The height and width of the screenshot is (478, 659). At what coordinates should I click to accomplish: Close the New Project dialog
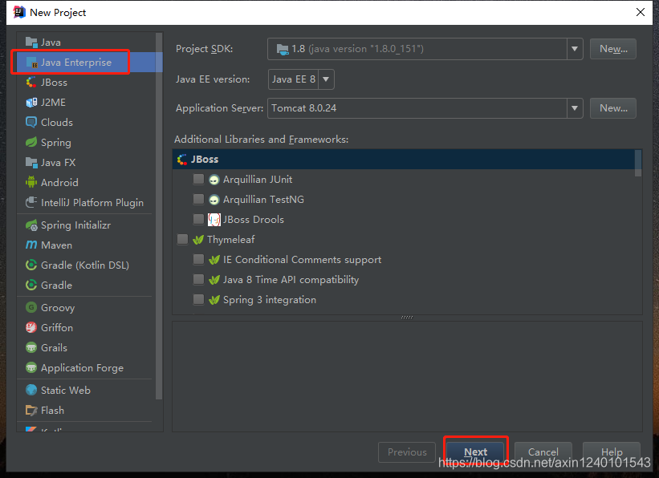point(640,12)
